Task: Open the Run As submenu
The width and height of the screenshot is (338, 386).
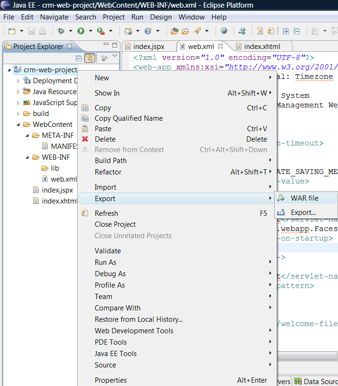Action: pyautogui.click(x=177, y=262)
